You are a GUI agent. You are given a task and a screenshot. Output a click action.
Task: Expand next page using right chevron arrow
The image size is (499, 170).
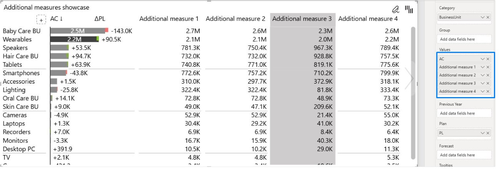point(409,78)
